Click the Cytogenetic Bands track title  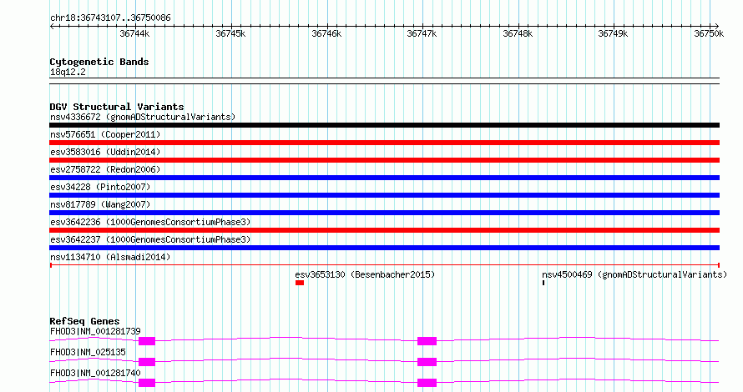99,62
